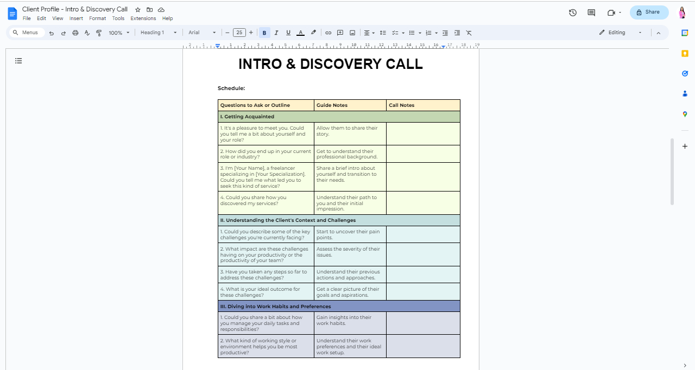This screenshot has width=695, height=370.
Task: Open the File menu
Action: [27, 18]
